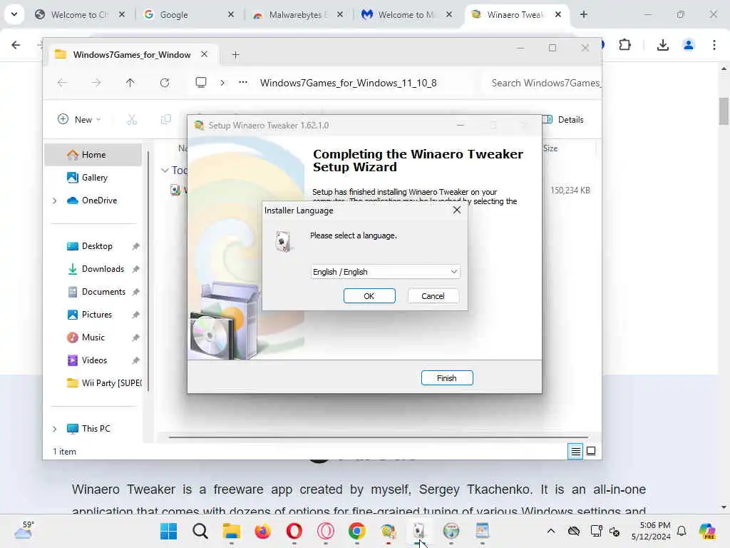Go back in Chrome browser
This screenshot has width=730, height=548.
pyautogui.click(x=16, y=45)
